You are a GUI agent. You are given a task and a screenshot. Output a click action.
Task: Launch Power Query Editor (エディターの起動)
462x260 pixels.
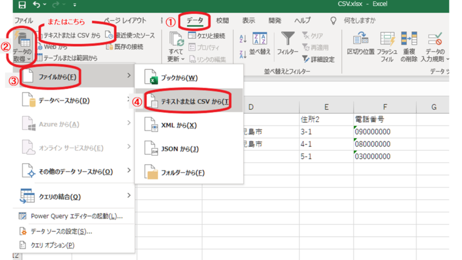(x=76, y=217)
